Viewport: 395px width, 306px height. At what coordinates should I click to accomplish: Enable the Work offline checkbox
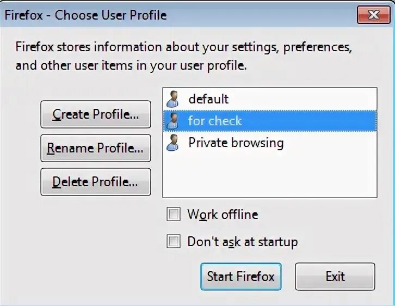174,215
